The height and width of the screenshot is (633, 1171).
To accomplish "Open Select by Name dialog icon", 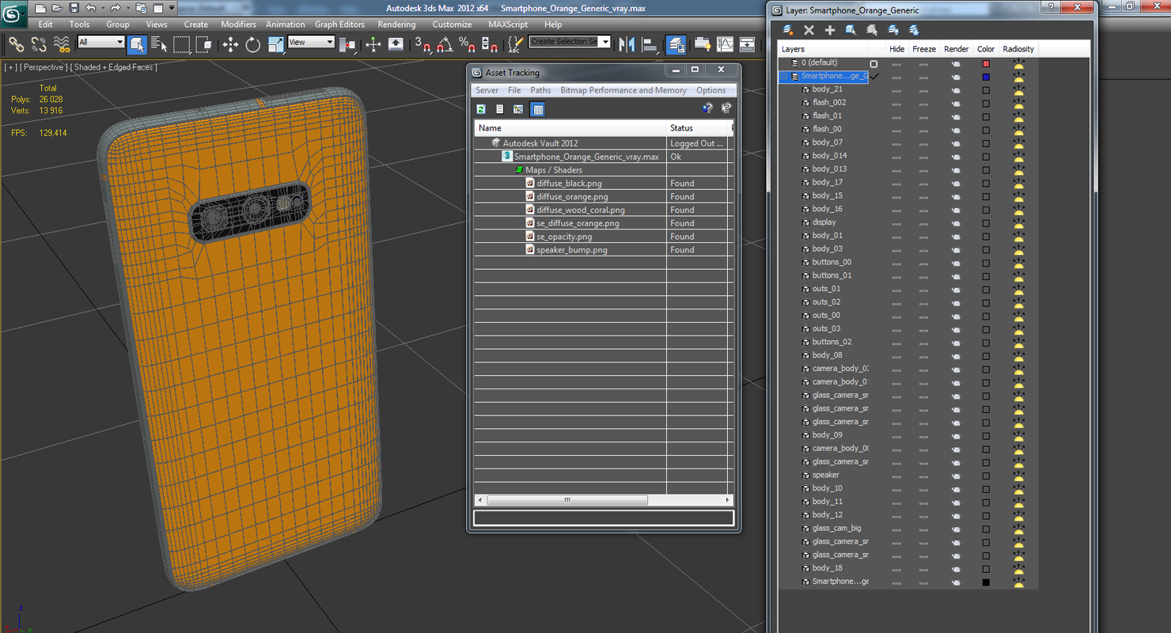I will (x=158, y=44).
